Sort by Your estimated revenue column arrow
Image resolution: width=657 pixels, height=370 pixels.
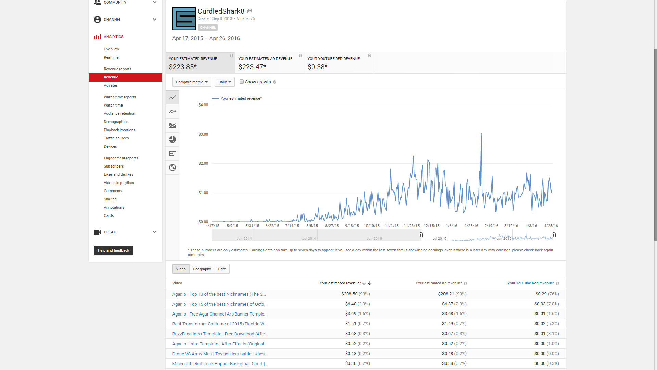[370, 283]
